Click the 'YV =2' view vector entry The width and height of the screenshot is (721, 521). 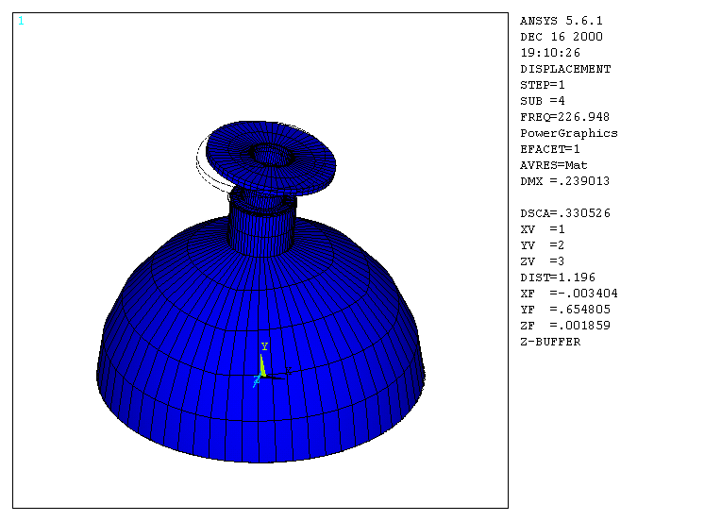tap(542, 245)
